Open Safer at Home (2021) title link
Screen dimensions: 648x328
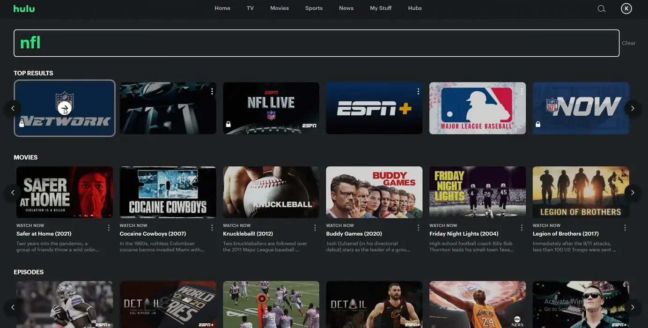[44, 234]
